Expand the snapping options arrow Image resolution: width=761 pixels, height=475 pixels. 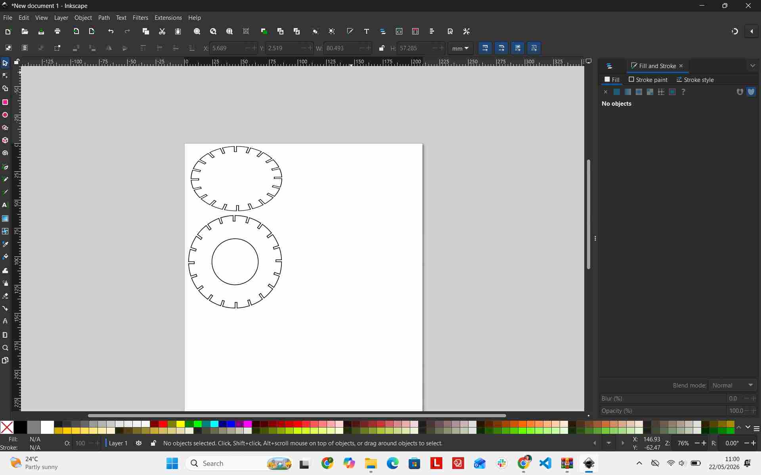[x=751, y=31]
